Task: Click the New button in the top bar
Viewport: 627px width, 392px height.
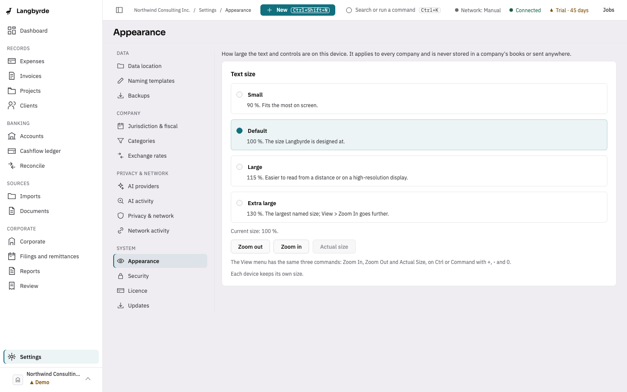Action: [298, 10]
